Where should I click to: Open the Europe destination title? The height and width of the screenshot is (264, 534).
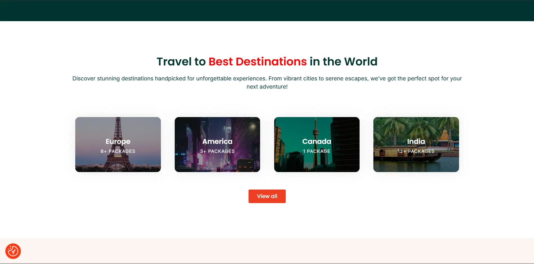click(118, 141)
